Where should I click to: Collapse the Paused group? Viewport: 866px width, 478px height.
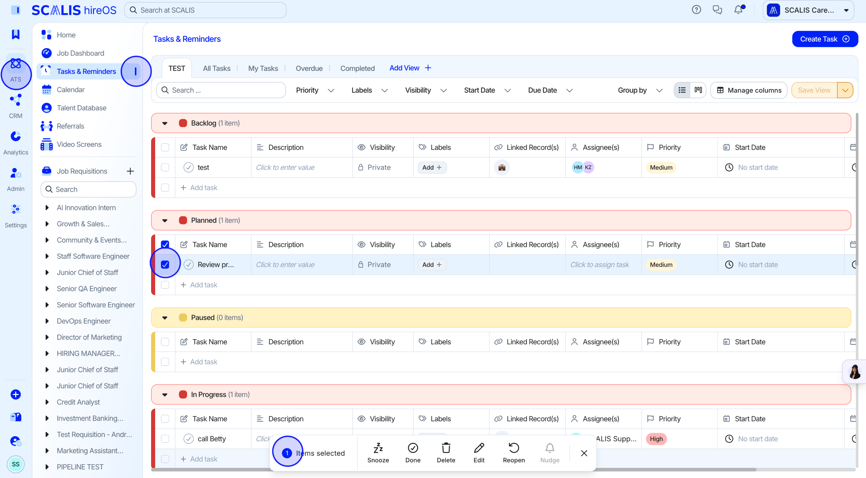(x=165, y=318)
